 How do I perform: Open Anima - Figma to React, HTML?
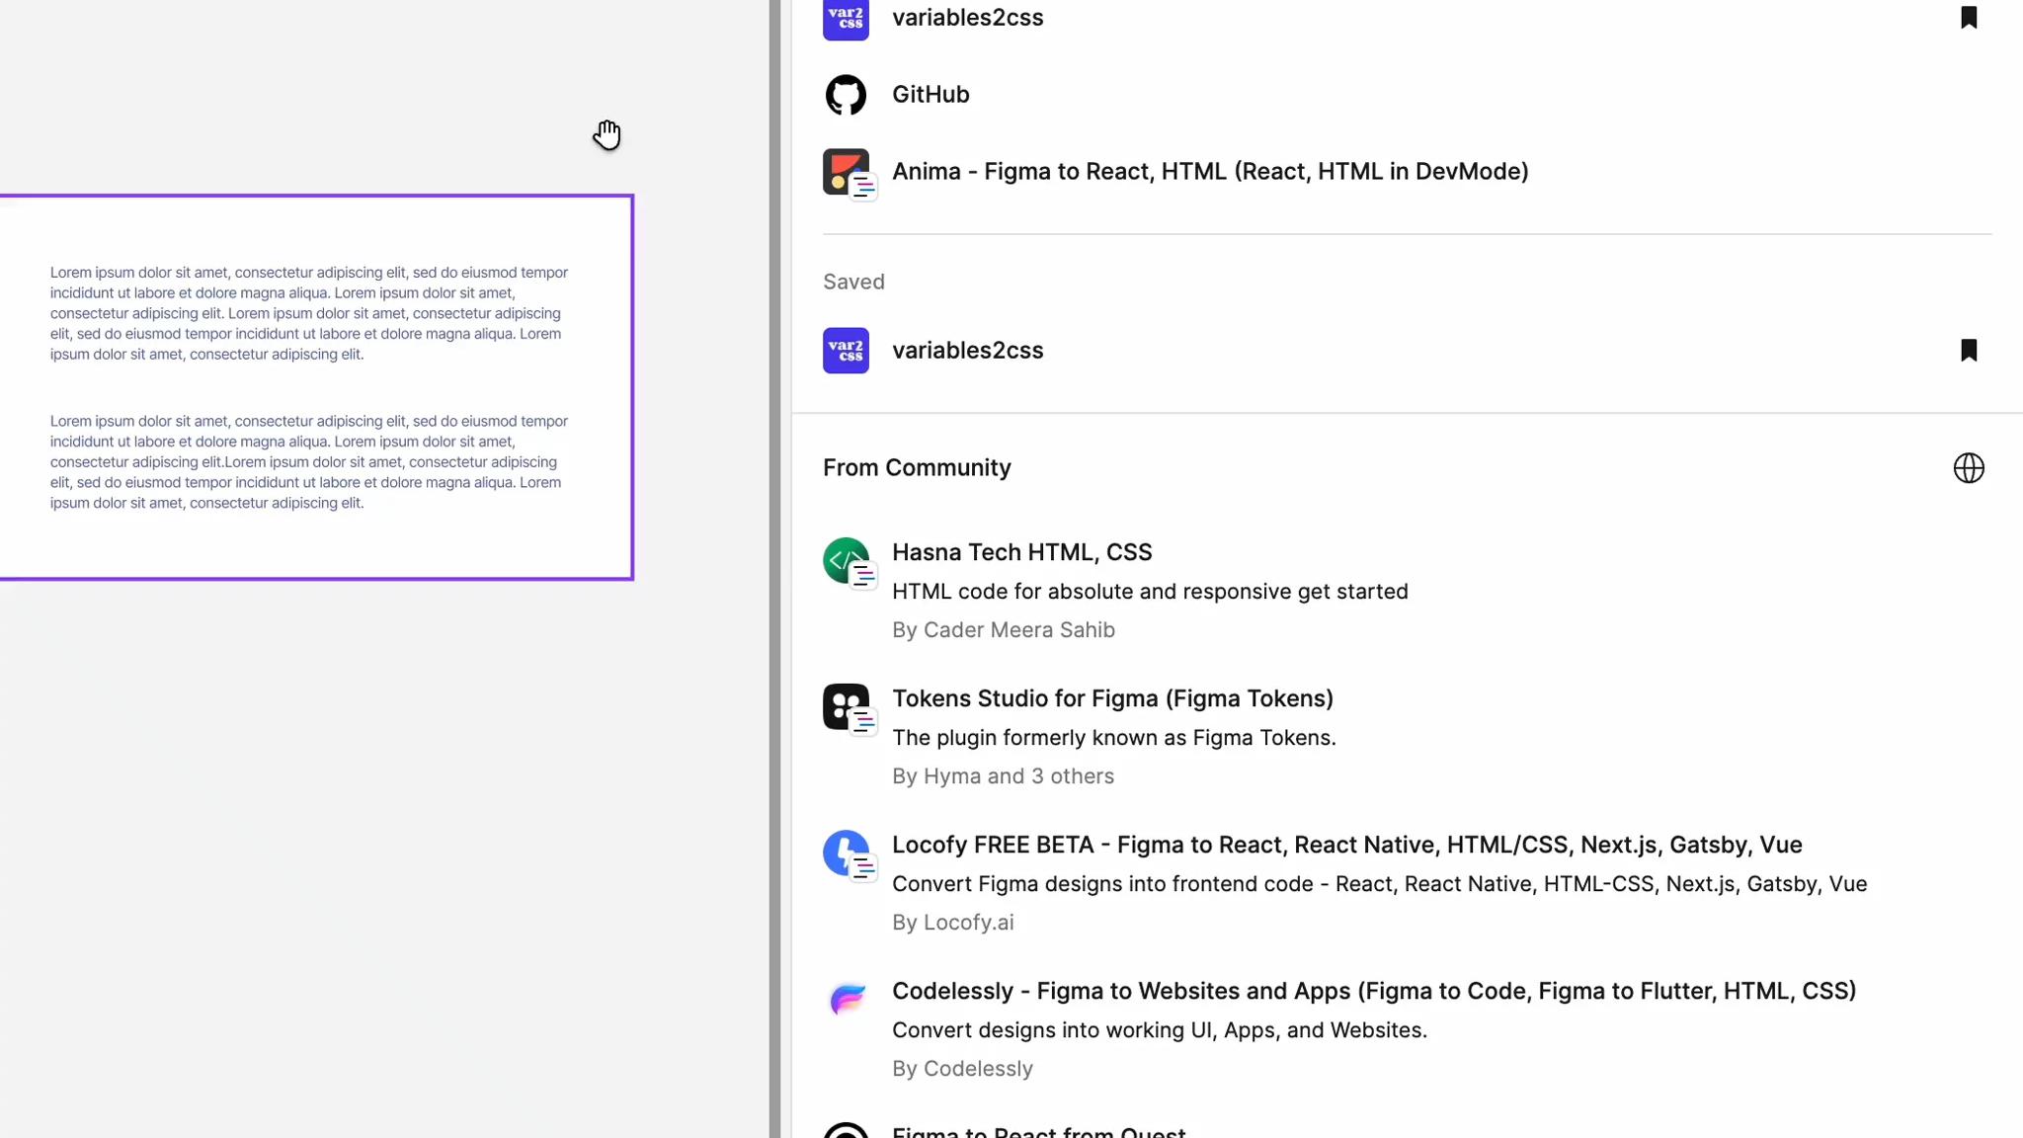(x=1210, y=171)
